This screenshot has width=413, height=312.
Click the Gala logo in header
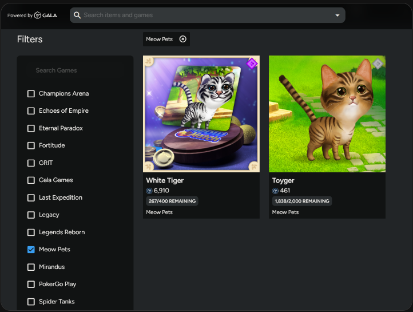point(46,15)
